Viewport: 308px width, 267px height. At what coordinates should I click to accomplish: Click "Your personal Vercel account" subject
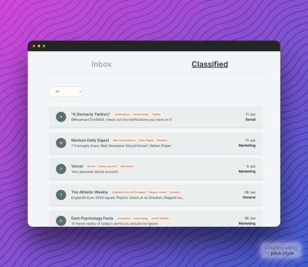[94, 172]
